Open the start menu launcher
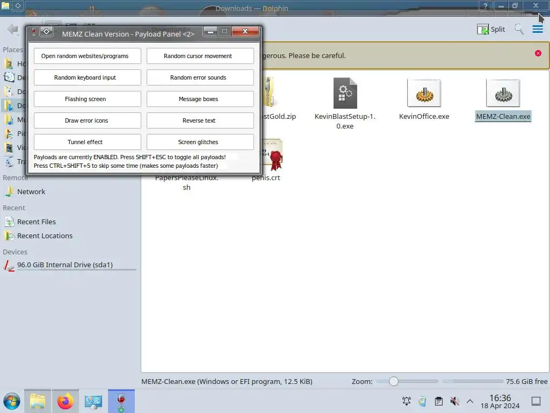The height and width of the screenshot is (413, 550). click(x=12, y=401)
